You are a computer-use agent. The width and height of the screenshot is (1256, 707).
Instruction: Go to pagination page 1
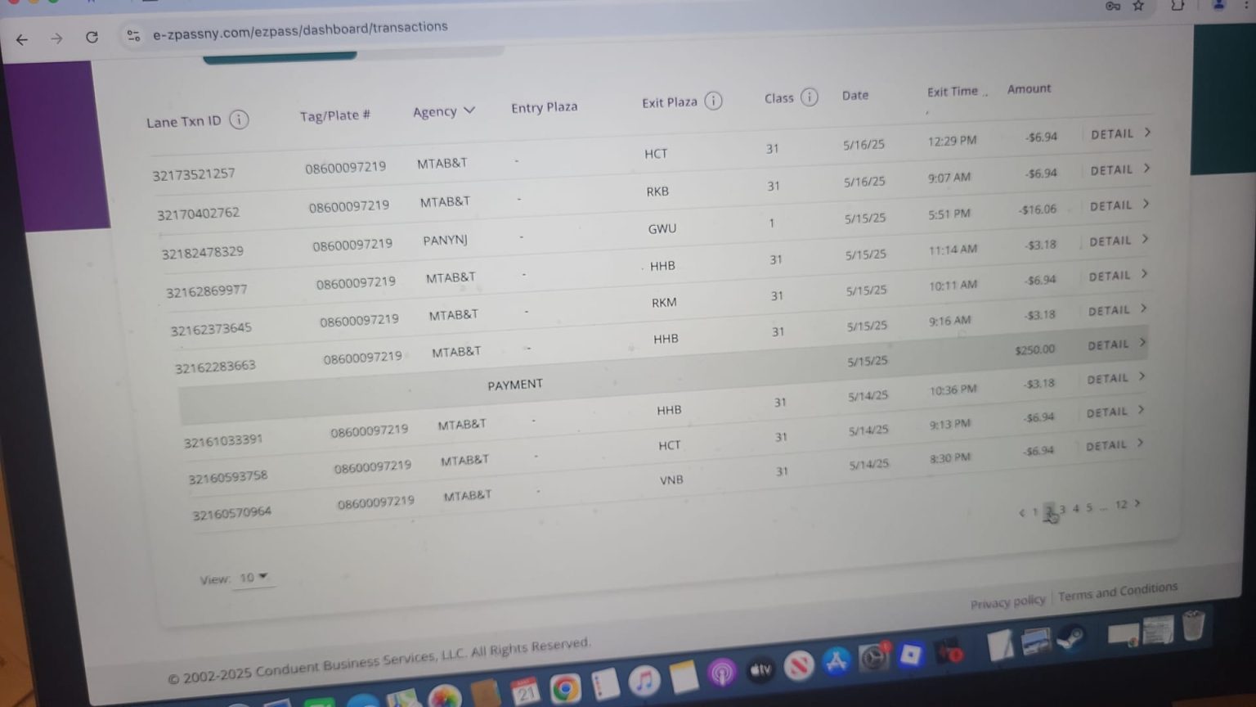(1034, 512)
